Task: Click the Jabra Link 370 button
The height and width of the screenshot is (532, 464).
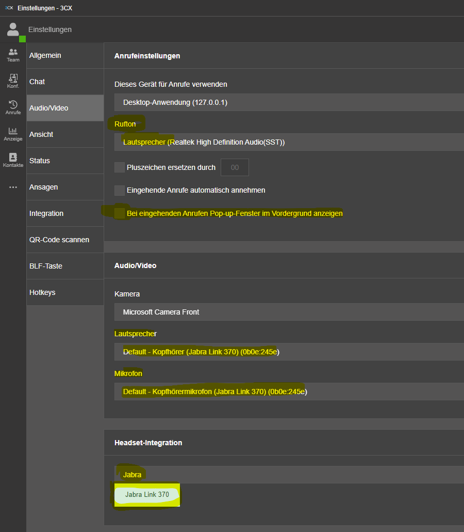Action: (147, 495)
